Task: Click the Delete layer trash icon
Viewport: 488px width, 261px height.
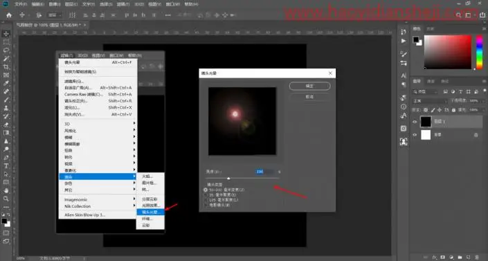Action: pyautogui.click(x=476, y=258)
